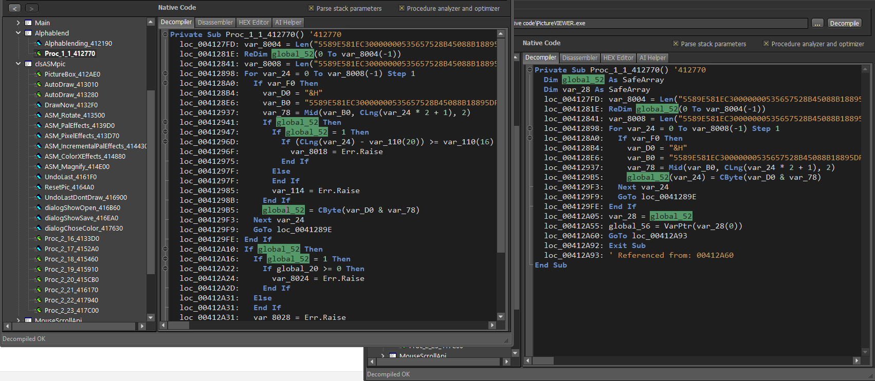The height and width of the screenshot is (381, 875).
Task: Click the Proc_1_1_412770 procedure icon
Action: [x=38, y=53]
